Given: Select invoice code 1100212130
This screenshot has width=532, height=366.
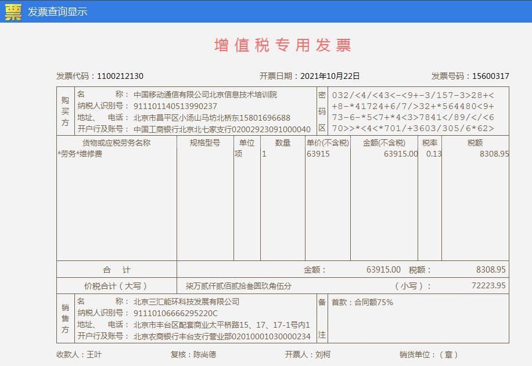Looking at the screenshot, I should [x=120, y=76].
